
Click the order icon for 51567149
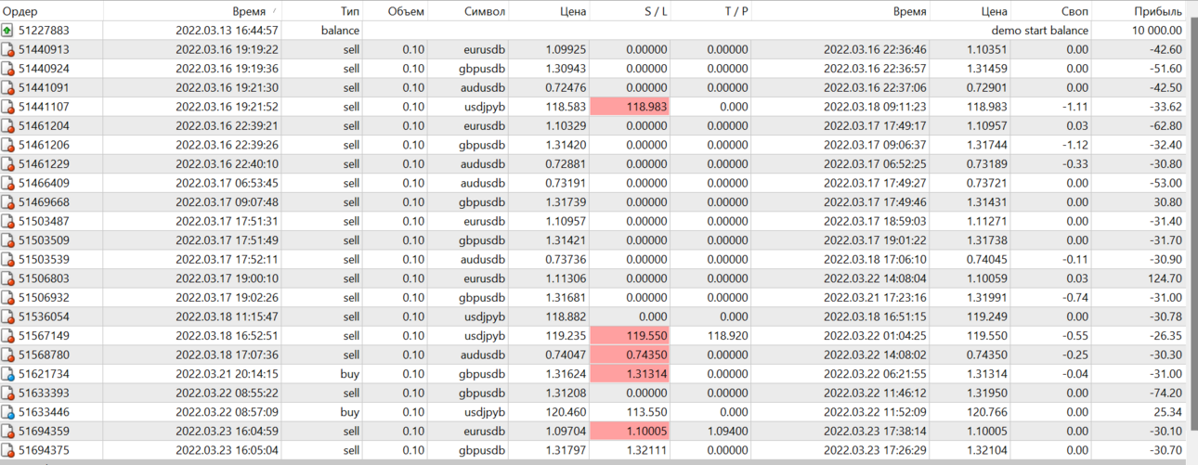pyautogui.click(x=7, y=336)
